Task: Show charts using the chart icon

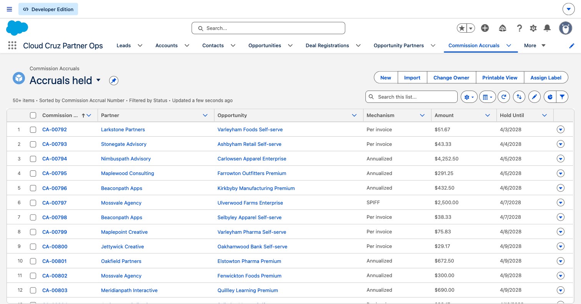Action: tap(550, 97)
